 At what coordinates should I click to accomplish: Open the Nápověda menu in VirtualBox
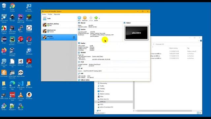point(57,14)
